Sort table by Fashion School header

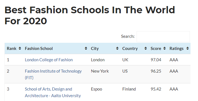[39, 49]
